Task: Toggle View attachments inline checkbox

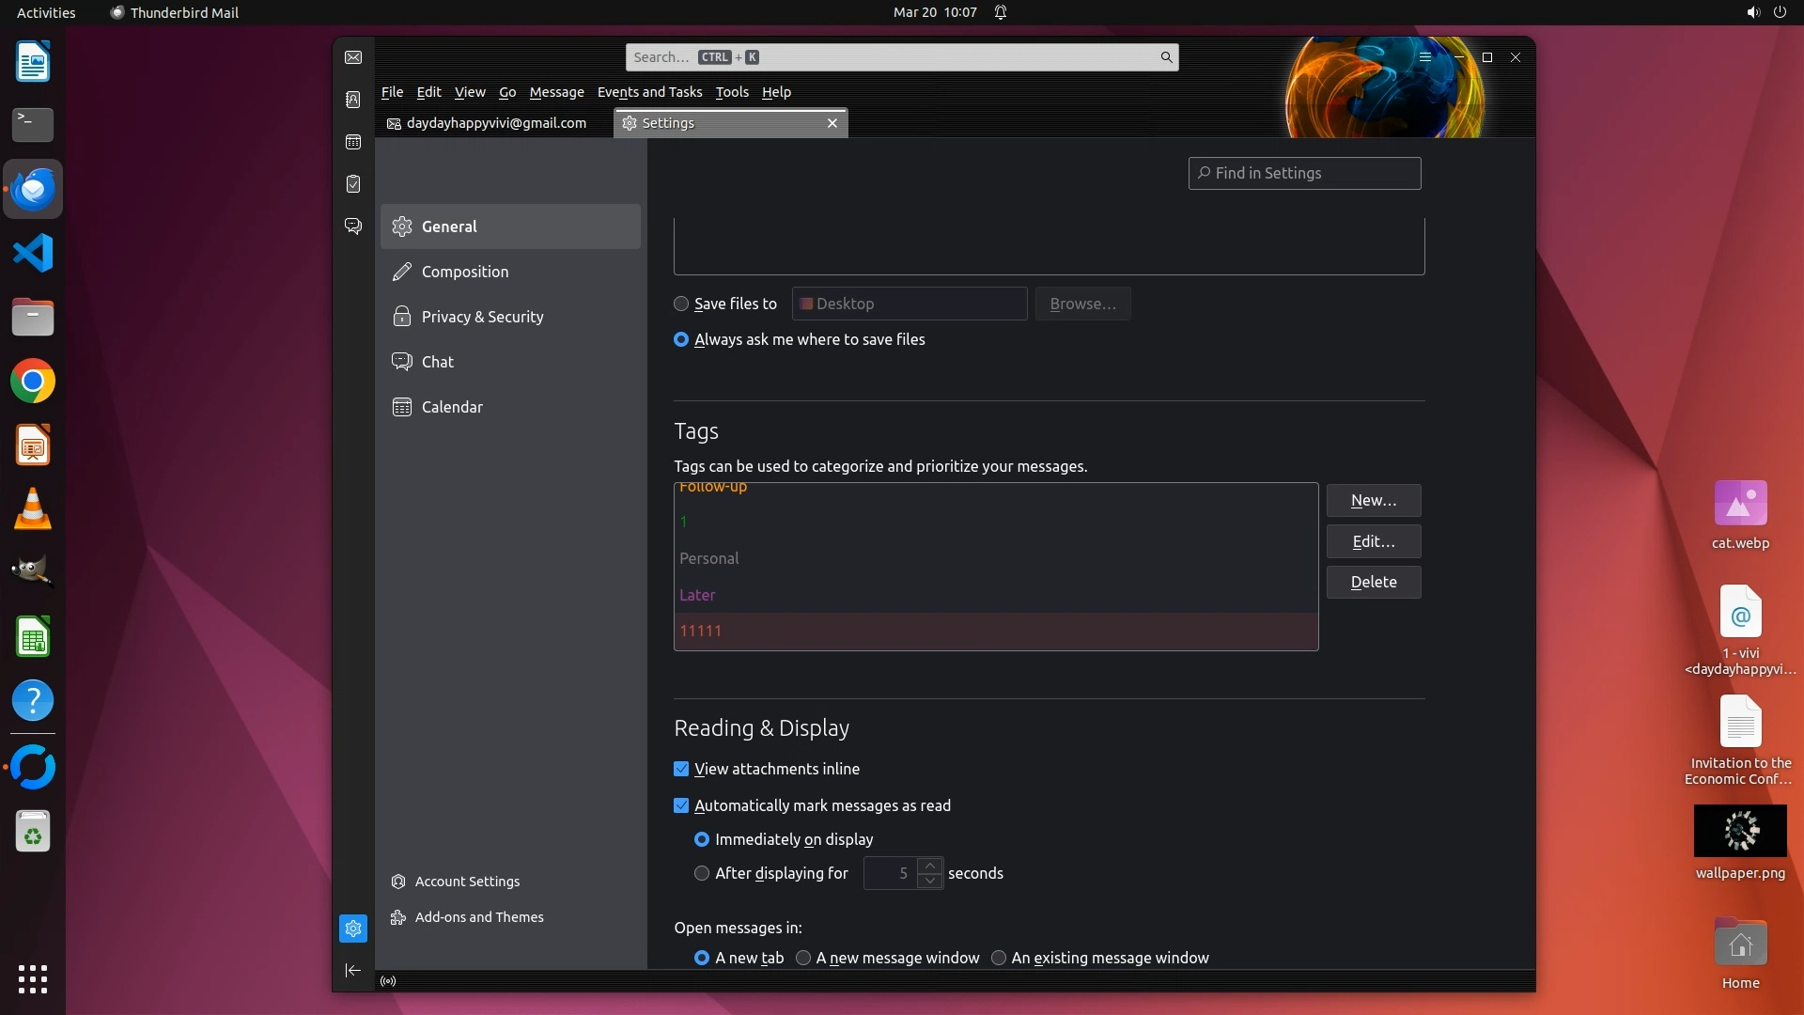Action: tap(681, 769)
